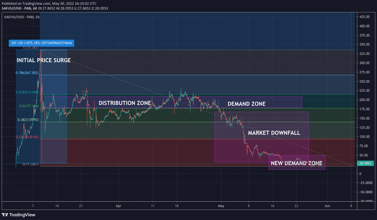Select the NEW DEMAND ZONE label

tap(296, 163)
